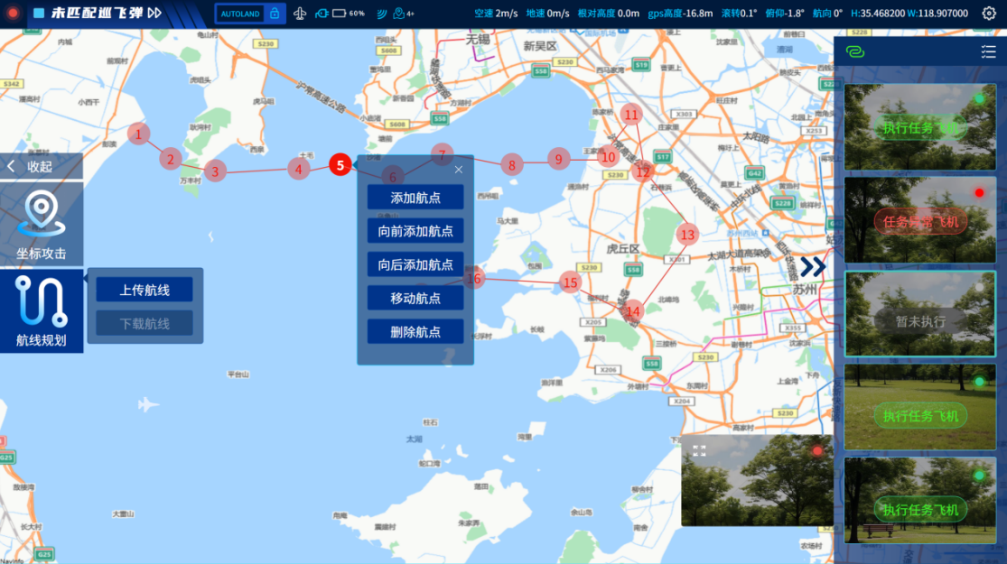Viewport: 1007px width, 564px height.
Task: Expand the small video to fullscreen
Action: coord(699,450)
